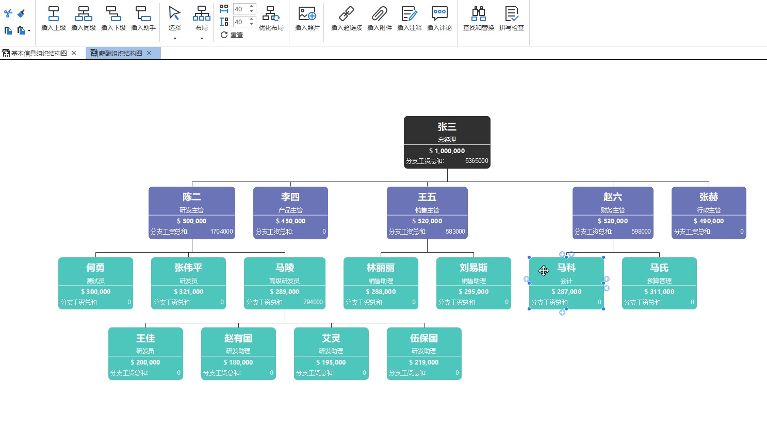767x445 pixels.
Task: Open the paste options dropdown arrow
Action: (x=29, y=31)
